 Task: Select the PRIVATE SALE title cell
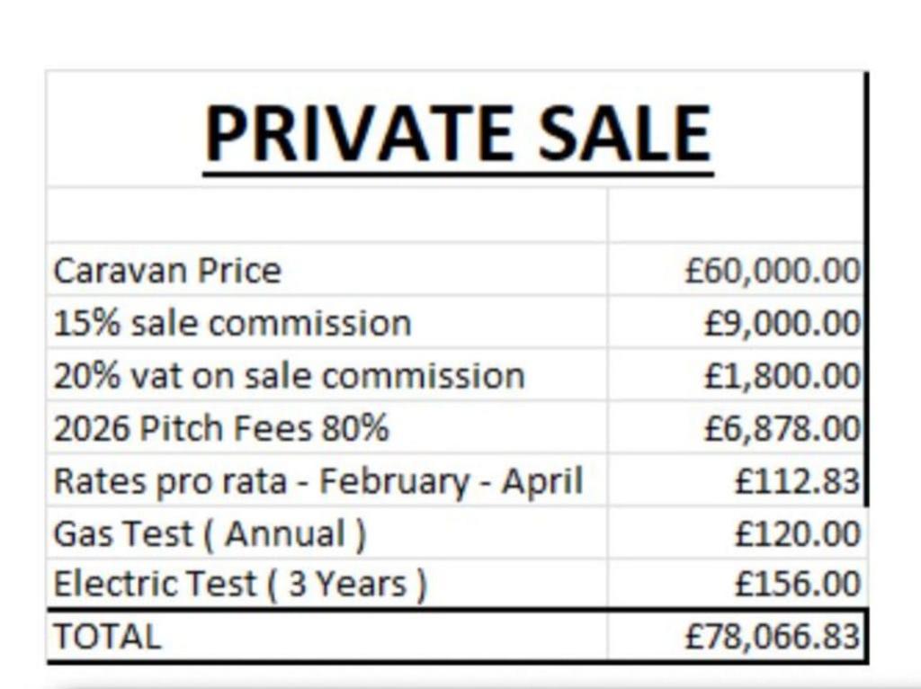[455, 129]
